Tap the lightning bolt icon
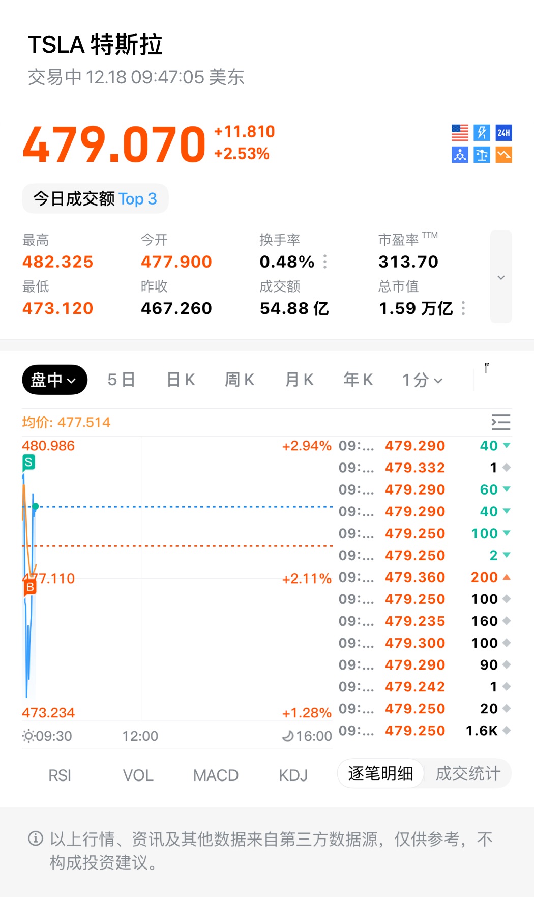This screenshot has height=897, width=534. [x=482, y=133]
